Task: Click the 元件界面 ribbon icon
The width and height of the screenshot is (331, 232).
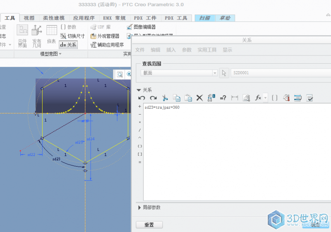Action: (22, 36)
